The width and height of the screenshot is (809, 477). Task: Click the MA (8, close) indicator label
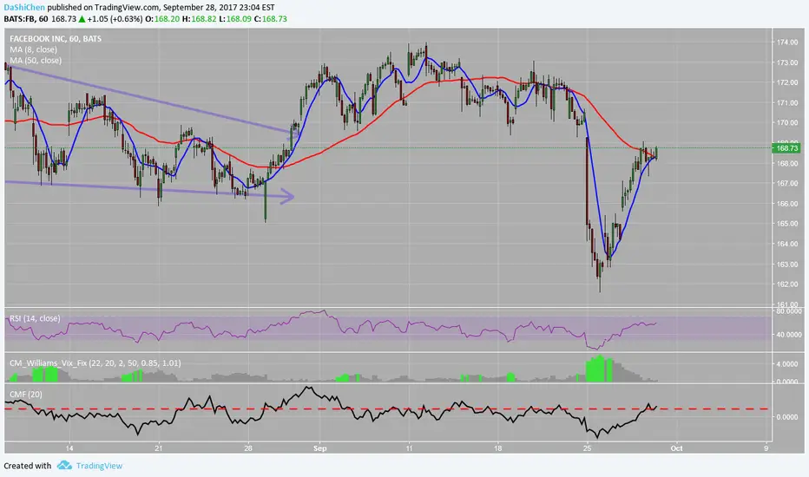(x=33, y=49)
